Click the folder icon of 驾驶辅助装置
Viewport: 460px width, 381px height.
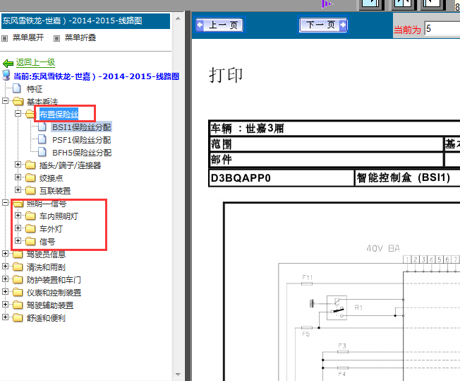tap(18, 305)
